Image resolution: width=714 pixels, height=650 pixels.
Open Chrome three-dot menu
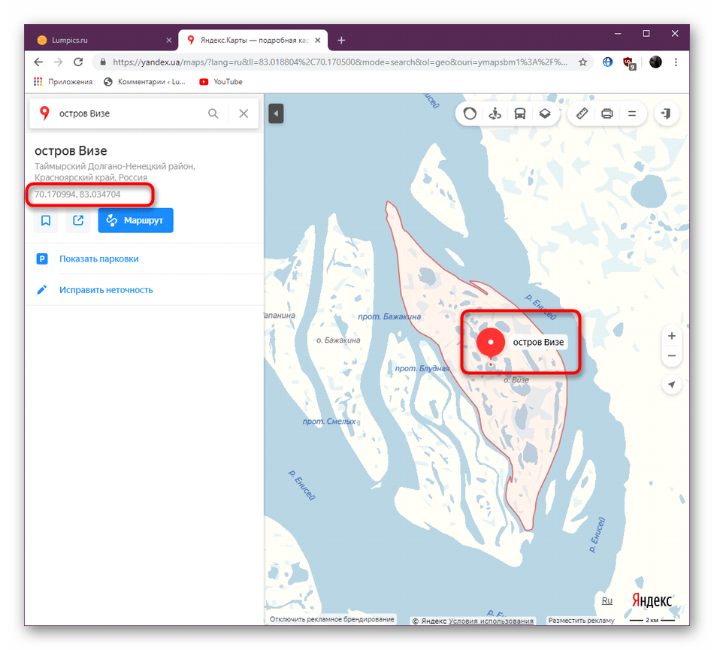click(x=676, y=62)
